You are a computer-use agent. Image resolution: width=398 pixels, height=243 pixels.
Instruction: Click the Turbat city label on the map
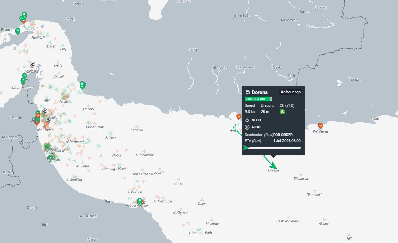354,79
